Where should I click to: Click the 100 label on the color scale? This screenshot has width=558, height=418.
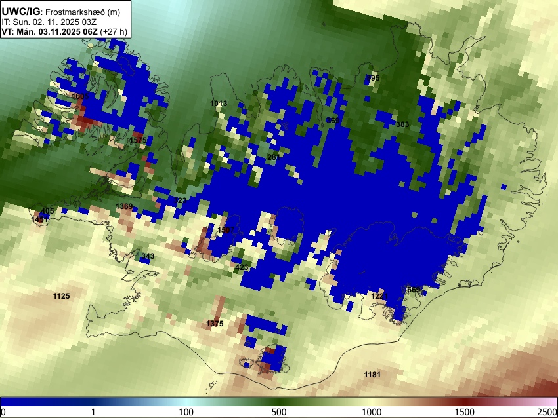pyautogui.click(x=186, y=412)
